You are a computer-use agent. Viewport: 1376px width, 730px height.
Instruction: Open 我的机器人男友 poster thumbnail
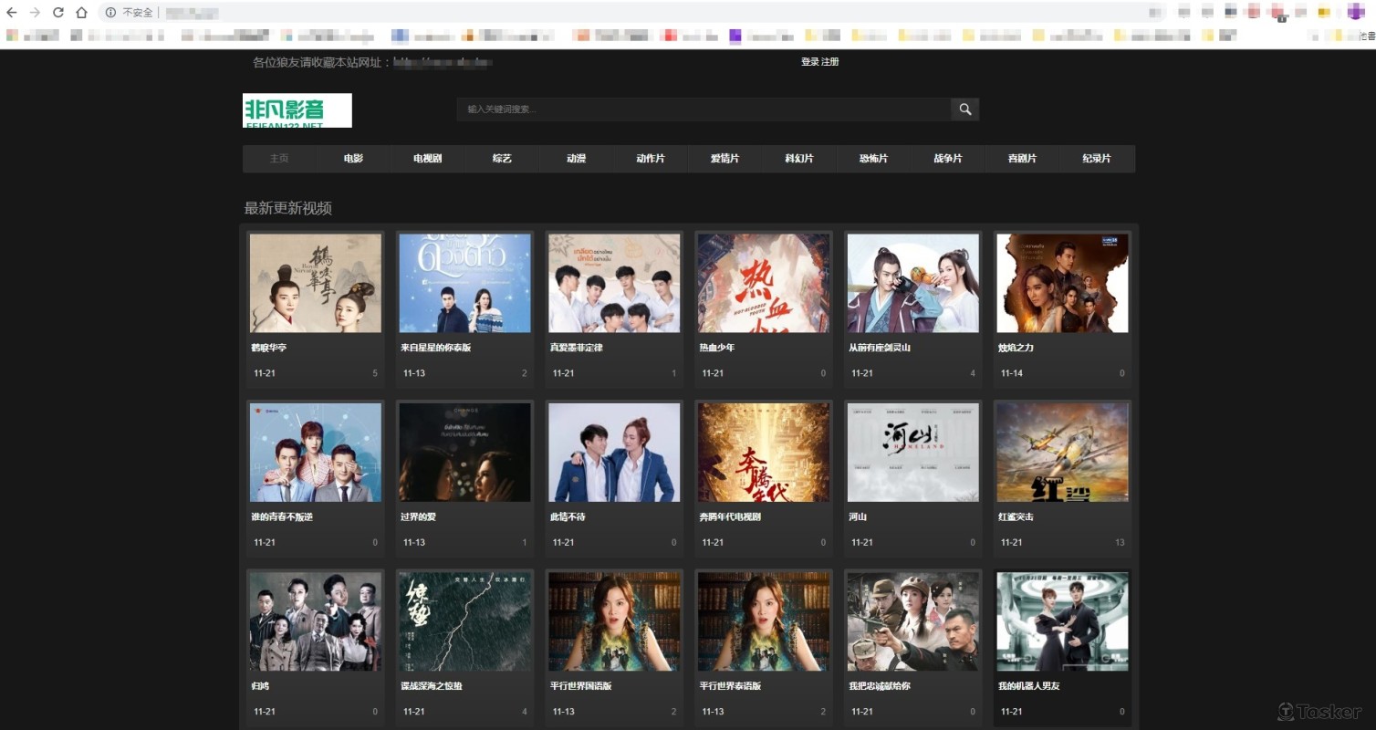[x=1062, y=621]
